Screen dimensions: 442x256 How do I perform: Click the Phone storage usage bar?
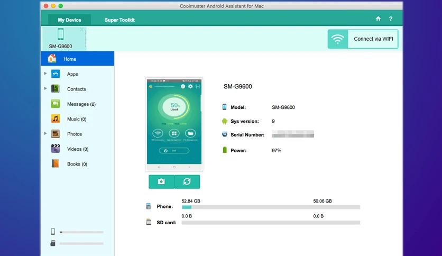(x=271, y=207)
